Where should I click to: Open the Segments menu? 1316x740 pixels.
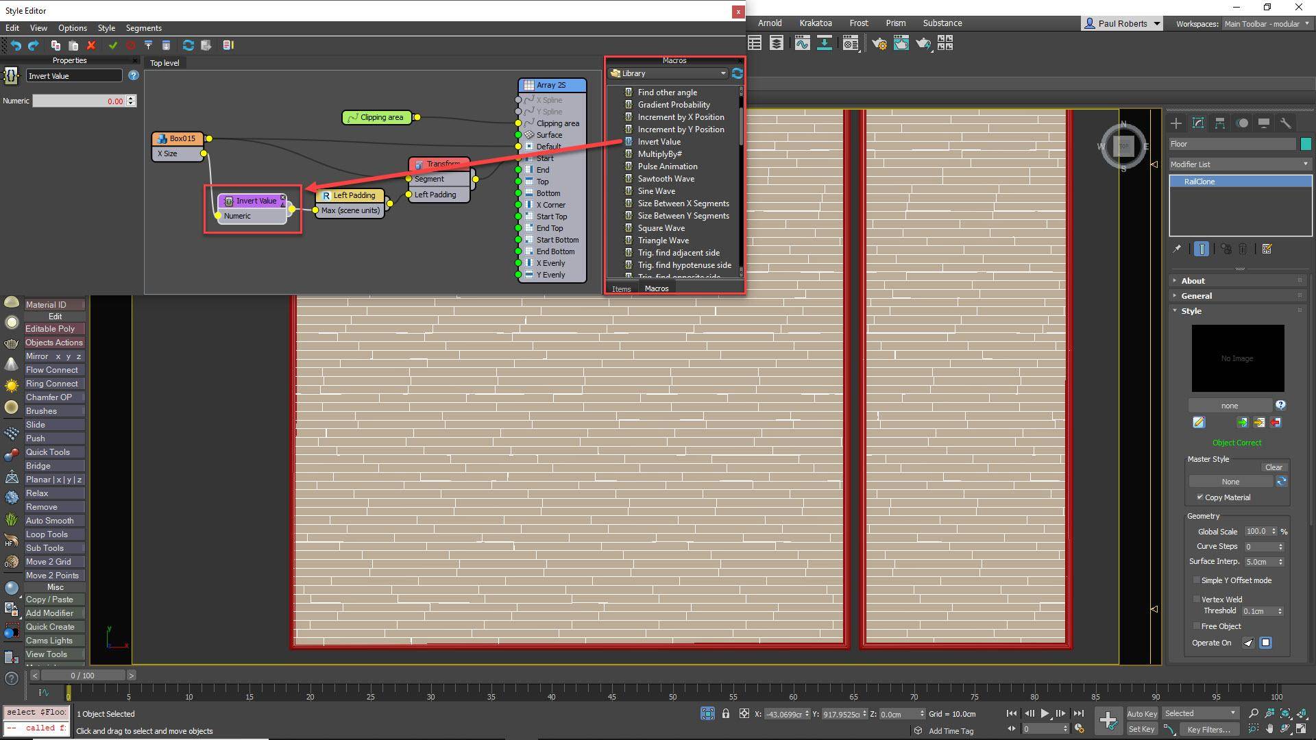[x=143, y=28]
